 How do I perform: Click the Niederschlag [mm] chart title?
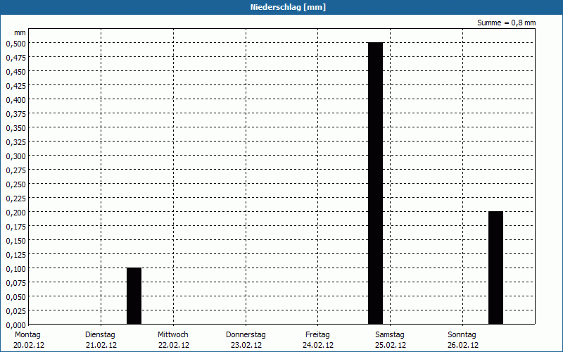(x=288, y=7)
